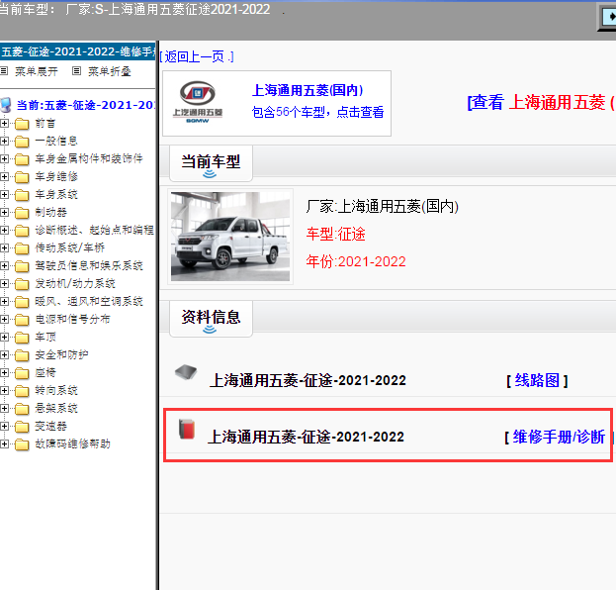Click the folder icon for 前言
The image size is (616, 590).
tap(22, 124)
